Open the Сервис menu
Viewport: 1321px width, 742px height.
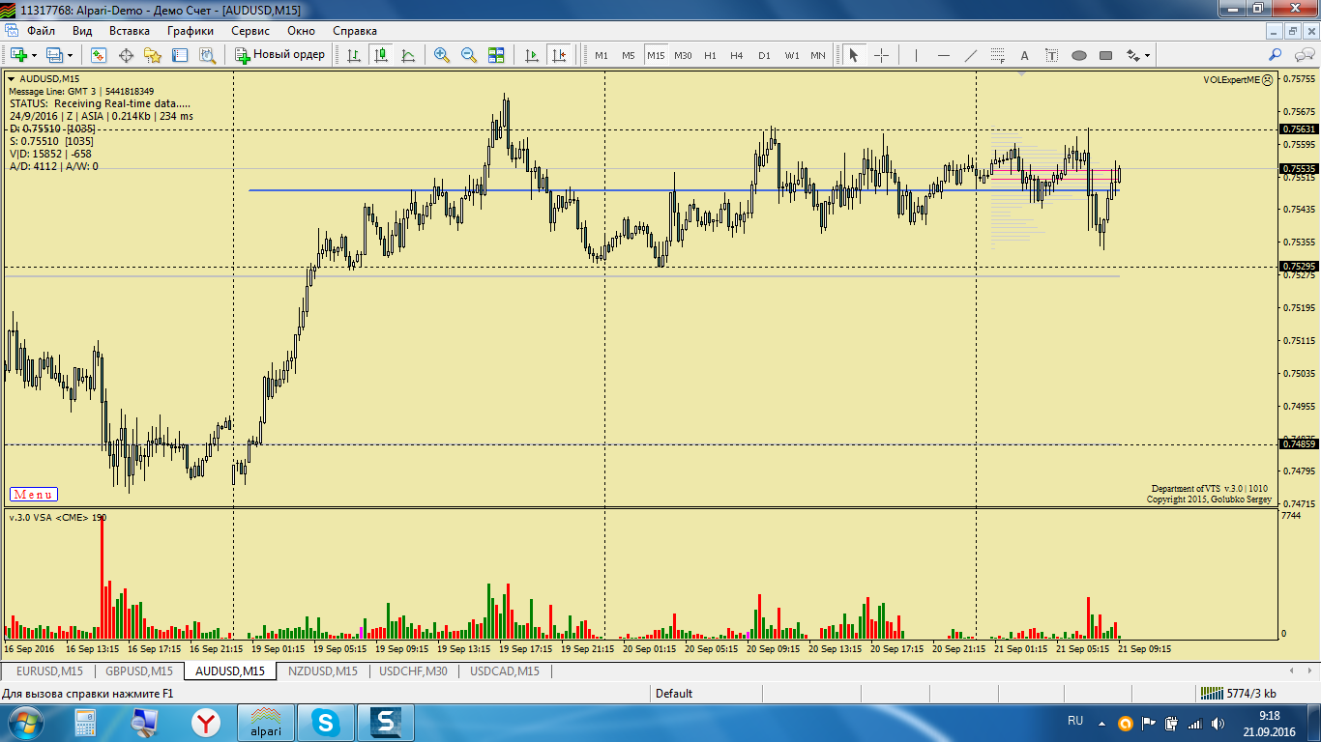(250, 31)
